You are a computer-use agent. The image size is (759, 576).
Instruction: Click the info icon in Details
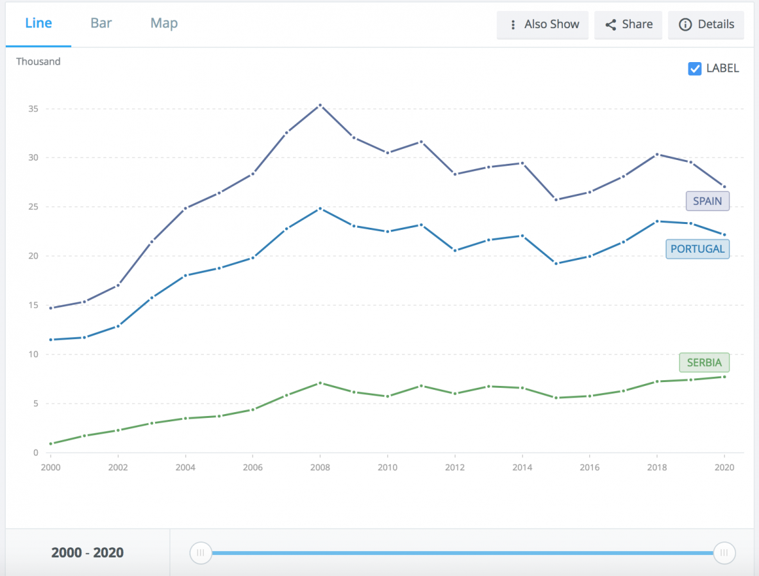[x=685, y=25]
